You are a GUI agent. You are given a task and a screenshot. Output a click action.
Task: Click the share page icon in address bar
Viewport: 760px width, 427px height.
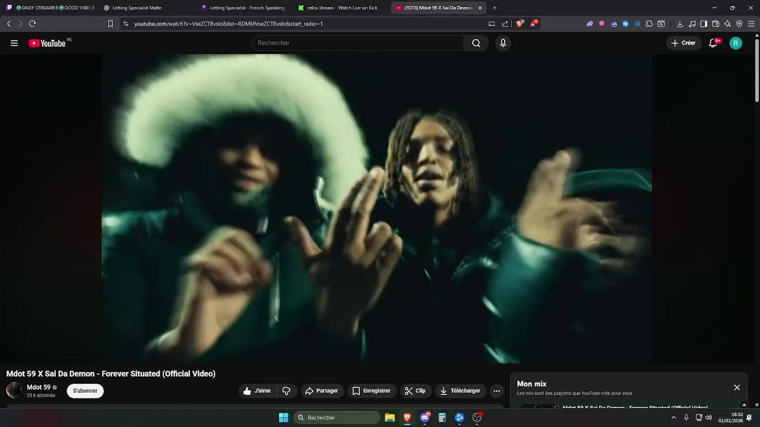(x=505, y=24)
